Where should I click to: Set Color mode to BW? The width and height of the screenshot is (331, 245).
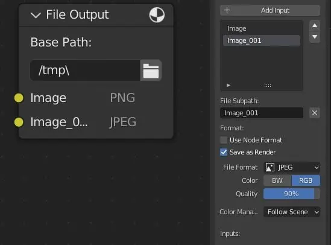[x=277, y=180]
